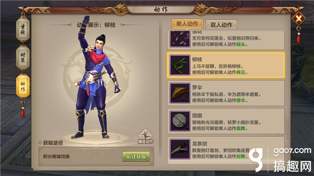
Task: Open the 坐骑 mount lantern tab
Action: pyautogui.click(x=23, y=30)
